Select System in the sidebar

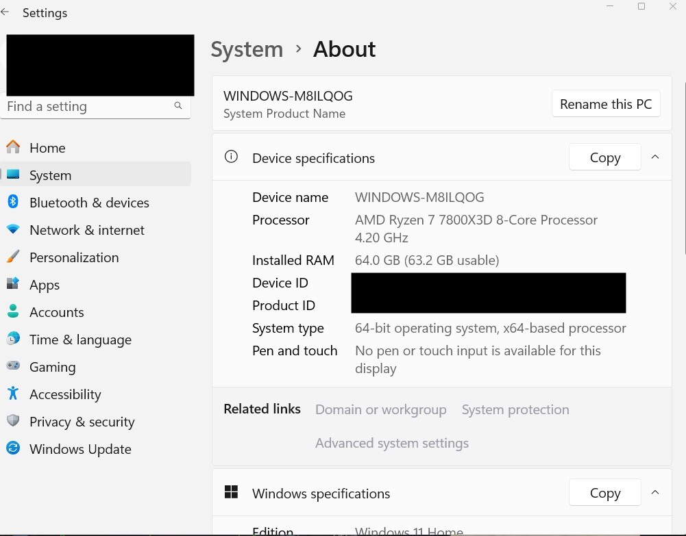tap(95, 175)
